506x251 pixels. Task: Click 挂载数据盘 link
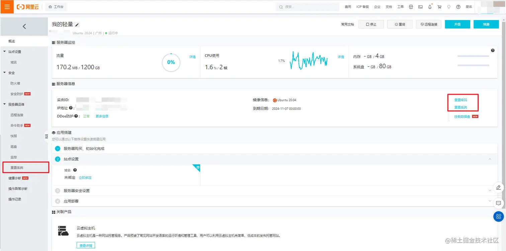tap(462, 116)
